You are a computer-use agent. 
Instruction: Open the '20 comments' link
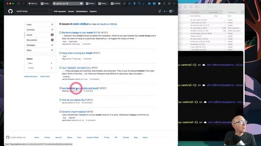(87, 103)
